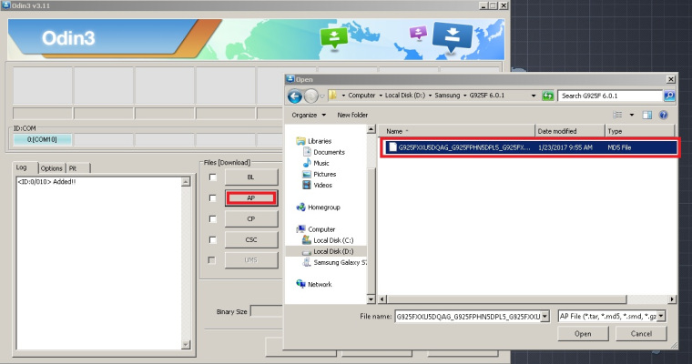Screen dimensions: 692x364
Task: Click the Back navigation arrow in Open dialog
Action: (x=295, y=96)
